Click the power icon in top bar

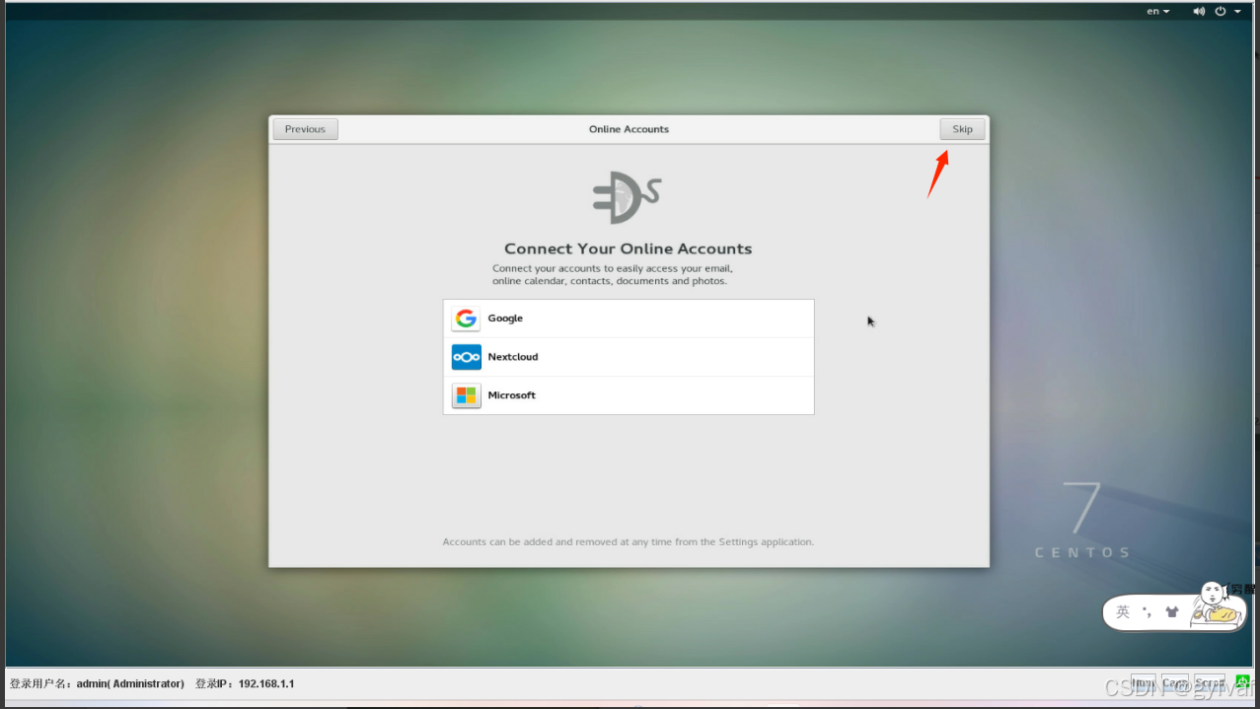tap(1221, 11)
